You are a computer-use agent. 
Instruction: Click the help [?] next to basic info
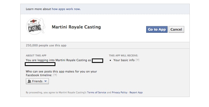[x=137, y=60]
